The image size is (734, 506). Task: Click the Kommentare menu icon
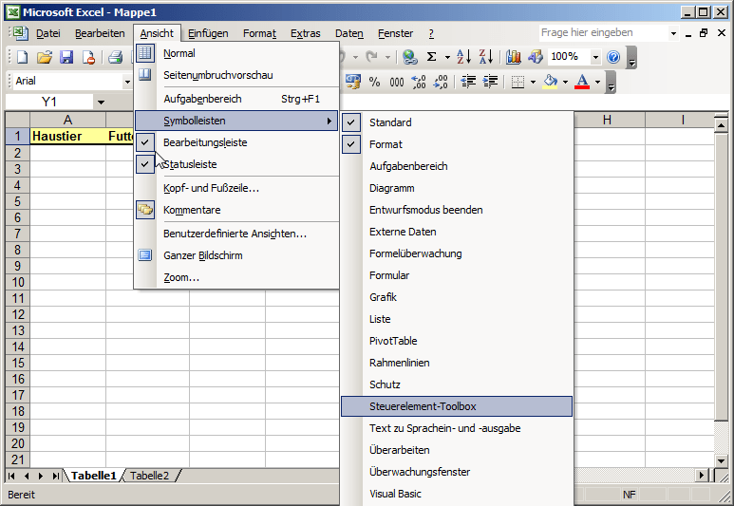pyautogui.click(x=145, y=210)
